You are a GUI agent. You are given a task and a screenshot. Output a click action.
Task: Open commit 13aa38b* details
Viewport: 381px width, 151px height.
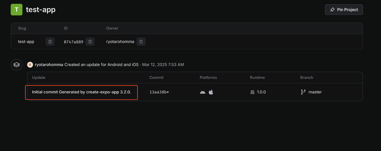[159, 92]
